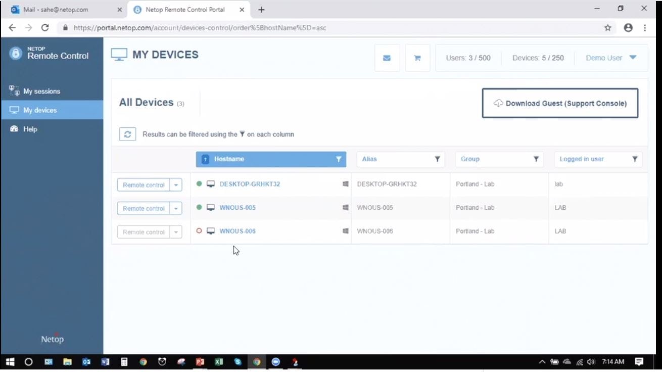Image resolution: width=662 pixels, height=372 pixels.
Task: Open Excel from the taskbar
Action: 219,362
